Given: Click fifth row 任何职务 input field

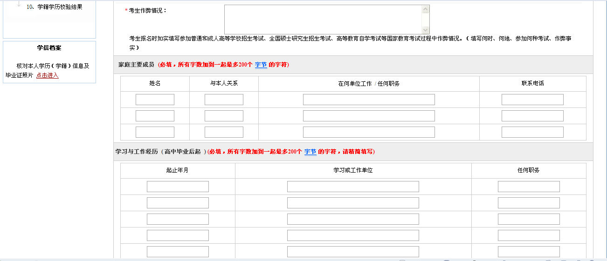Looking at the screenshot, I should 529,252.
